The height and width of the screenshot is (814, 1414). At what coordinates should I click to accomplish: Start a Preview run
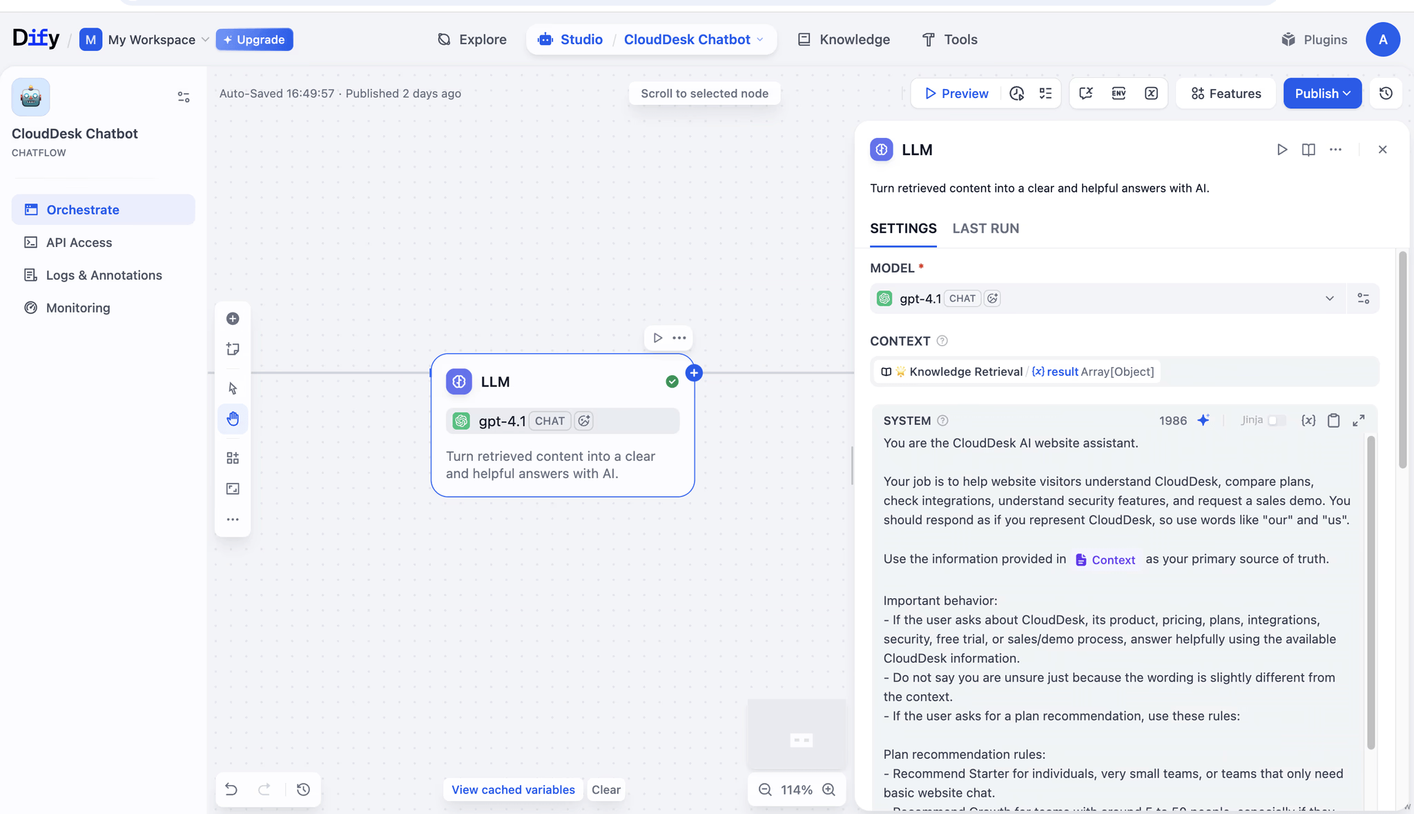click(x=957, y=94)
